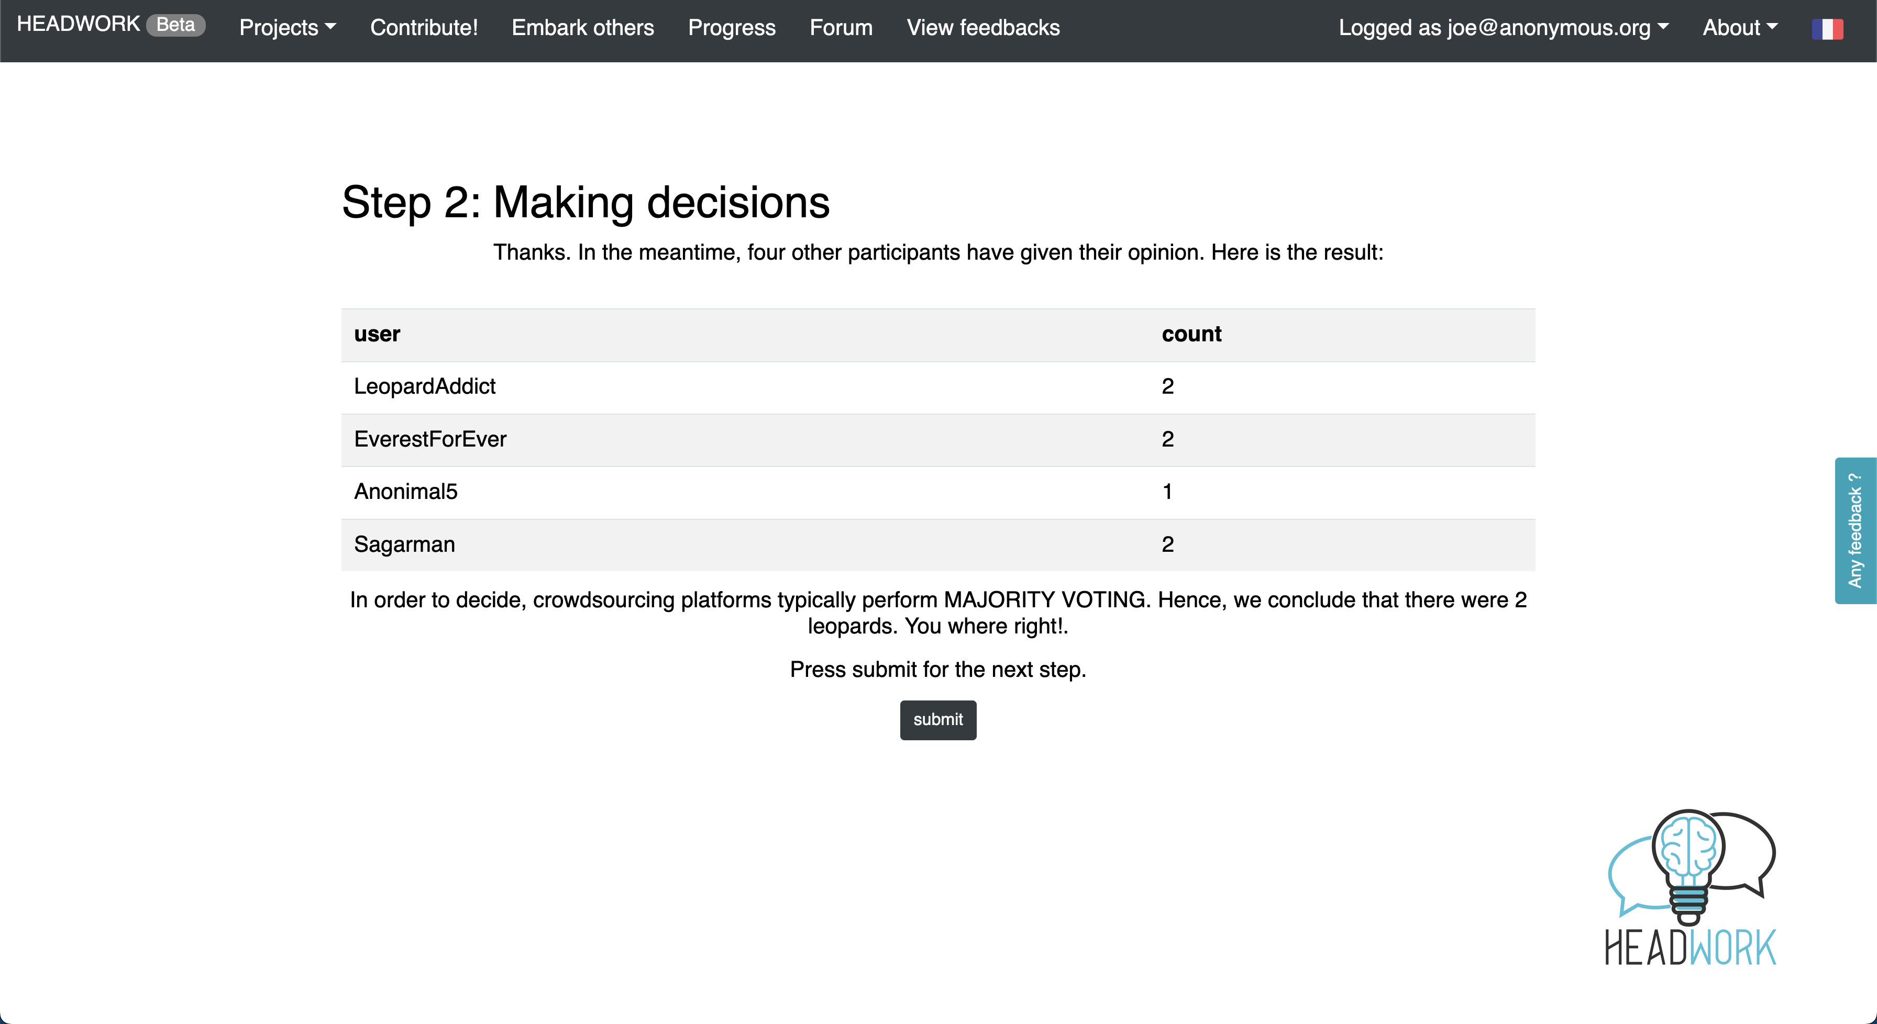Click the Press submit for next step text

coord(938,669)
